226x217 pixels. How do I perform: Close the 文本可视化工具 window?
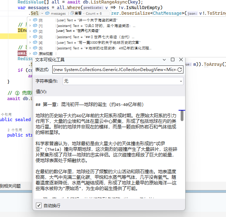[x=181, y=59]
